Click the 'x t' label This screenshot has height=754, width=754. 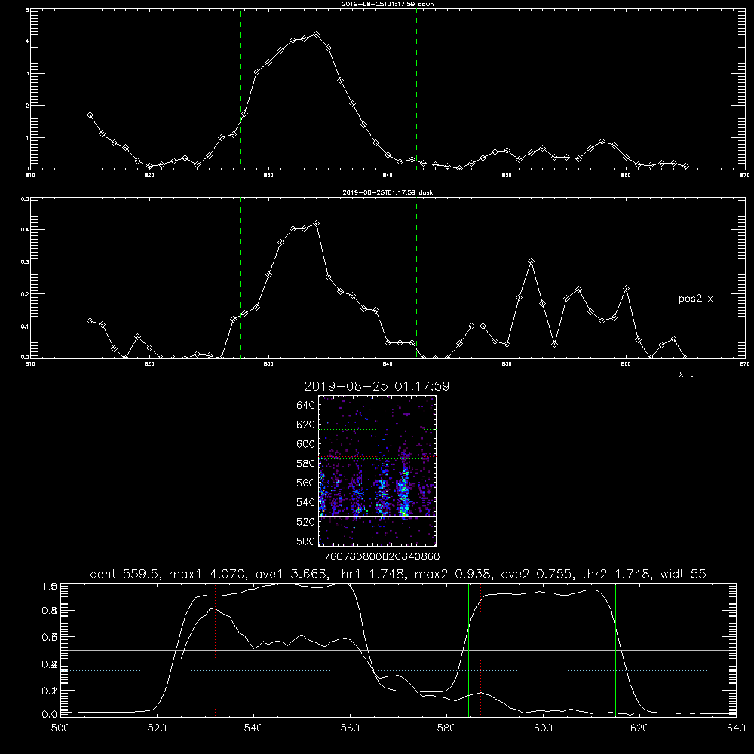click(x=685, y=374)
